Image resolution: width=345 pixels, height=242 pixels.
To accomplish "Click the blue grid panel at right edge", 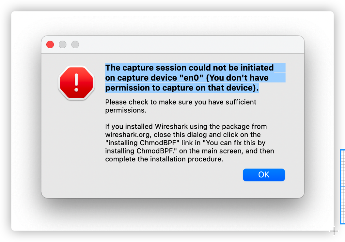I will [342, 187].
